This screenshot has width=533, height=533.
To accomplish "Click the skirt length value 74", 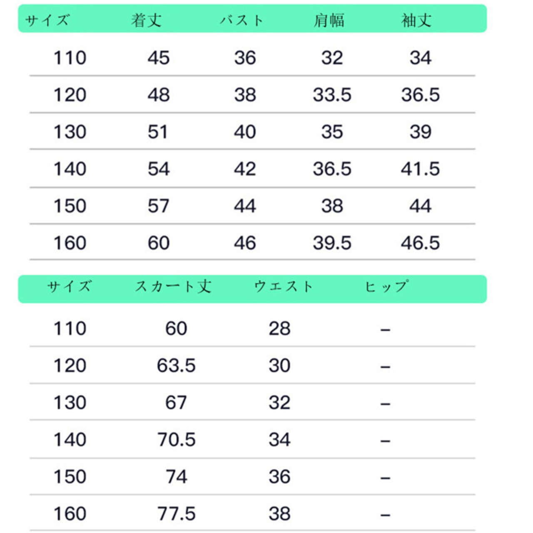I will click(176, 477).
